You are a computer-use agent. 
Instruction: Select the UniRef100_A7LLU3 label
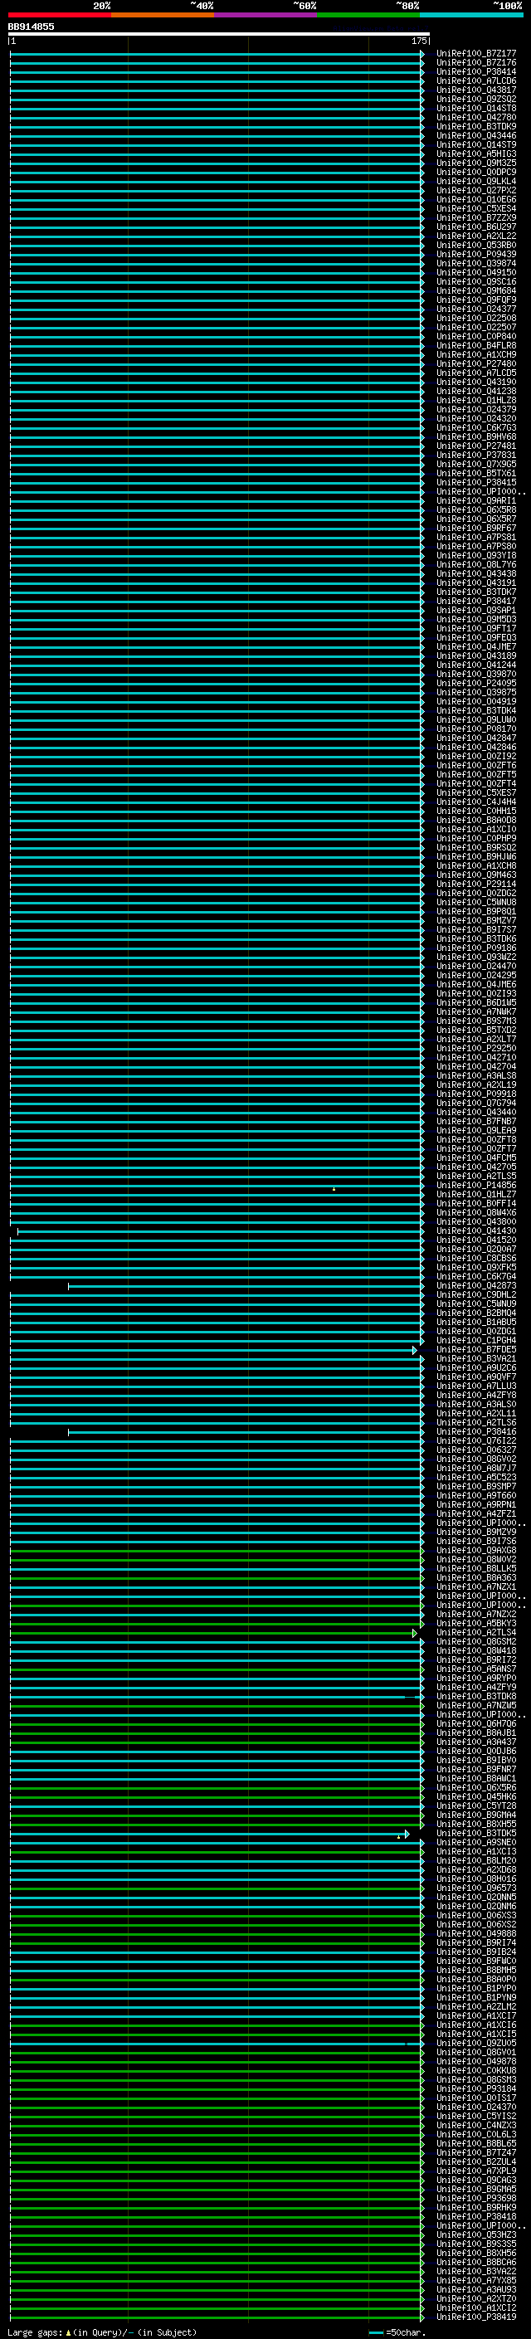(476, 1386)
